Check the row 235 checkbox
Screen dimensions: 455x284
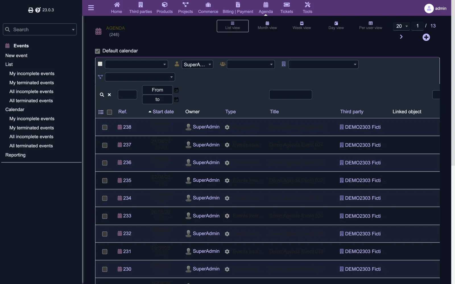105,181
